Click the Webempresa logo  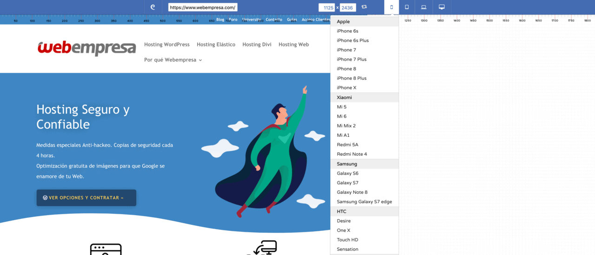tap(86, 48)
